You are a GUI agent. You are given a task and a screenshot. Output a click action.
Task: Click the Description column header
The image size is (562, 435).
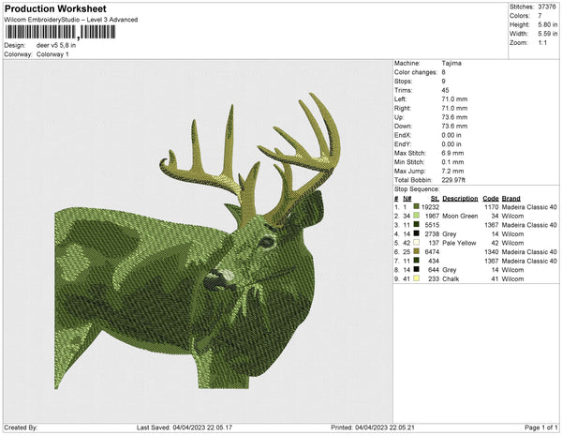click(x=460, y=199)
